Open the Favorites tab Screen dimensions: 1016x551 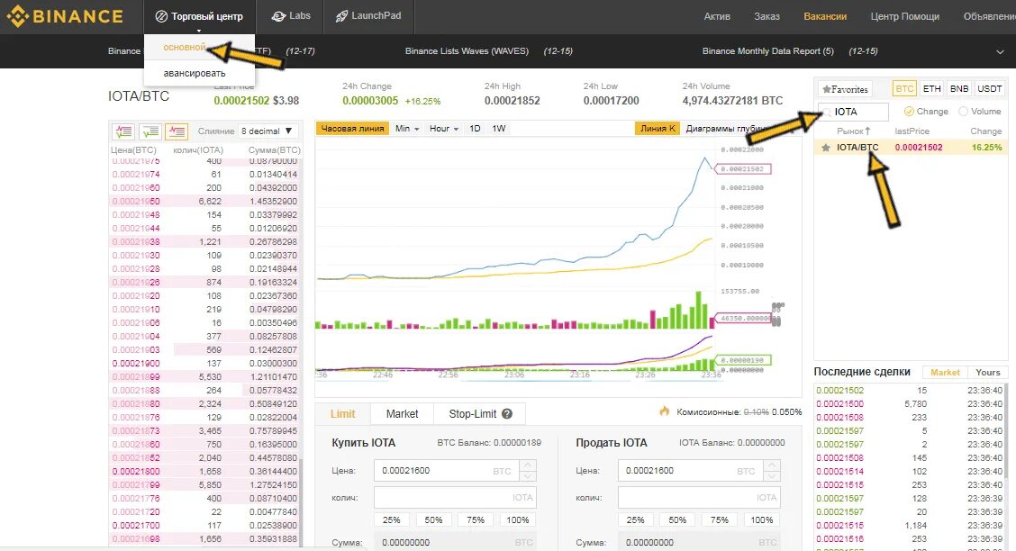tap(845, 89)
